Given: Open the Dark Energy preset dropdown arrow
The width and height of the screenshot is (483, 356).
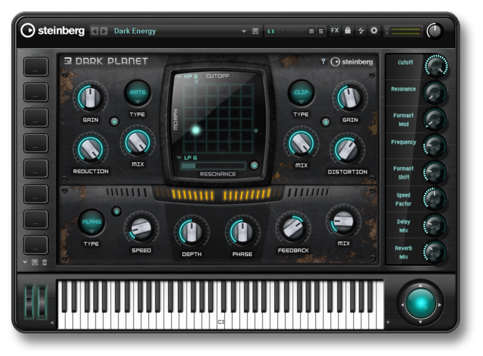Looking at the screenshot, I should (244, 31).
